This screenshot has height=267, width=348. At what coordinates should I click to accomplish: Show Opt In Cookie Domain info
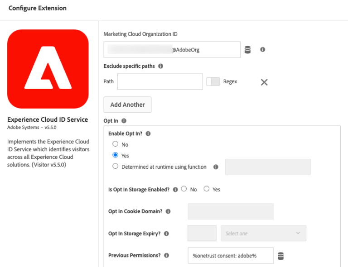[168, 211]
